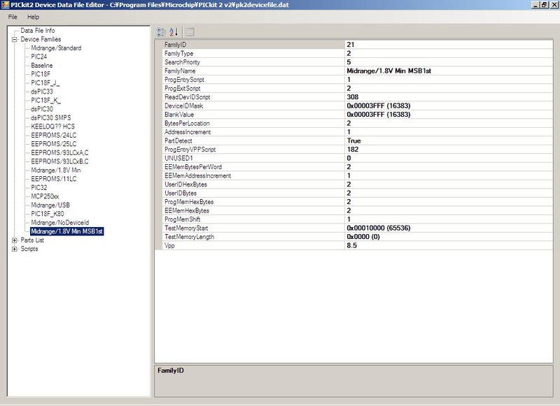Select the dsPIC30 SMPS family
560x406 pixels.
click(x=51, y=118)
